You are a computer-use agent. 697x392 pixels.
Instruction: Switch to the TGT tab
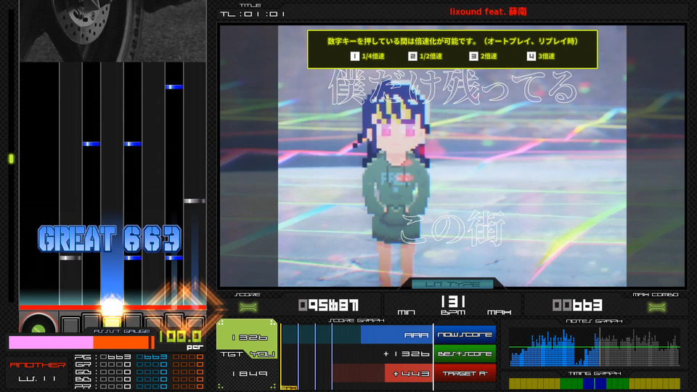click(232, 354)
